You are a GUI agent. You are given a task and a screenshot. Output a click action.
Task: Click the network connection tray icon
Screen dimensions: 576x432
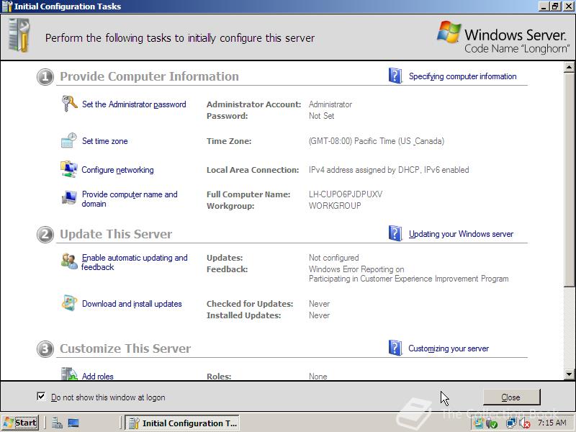[x=511, y=423]
